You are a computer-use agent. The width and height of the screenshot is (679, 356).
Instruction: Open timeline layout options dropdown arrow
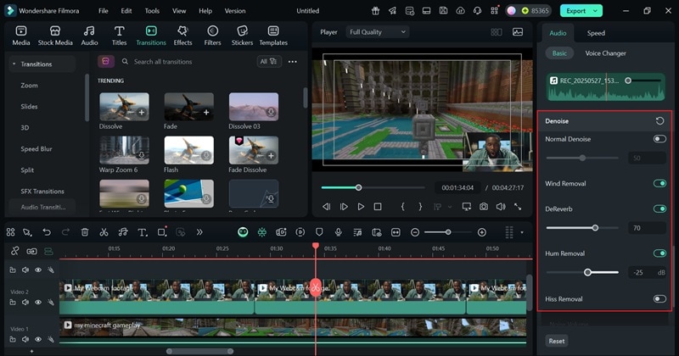point(522,232)
